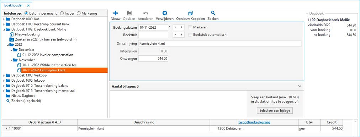The image size is (360, 137).
Task: Click Opnieuw Koppelen toolbar icon
Action: click(190, 13)
